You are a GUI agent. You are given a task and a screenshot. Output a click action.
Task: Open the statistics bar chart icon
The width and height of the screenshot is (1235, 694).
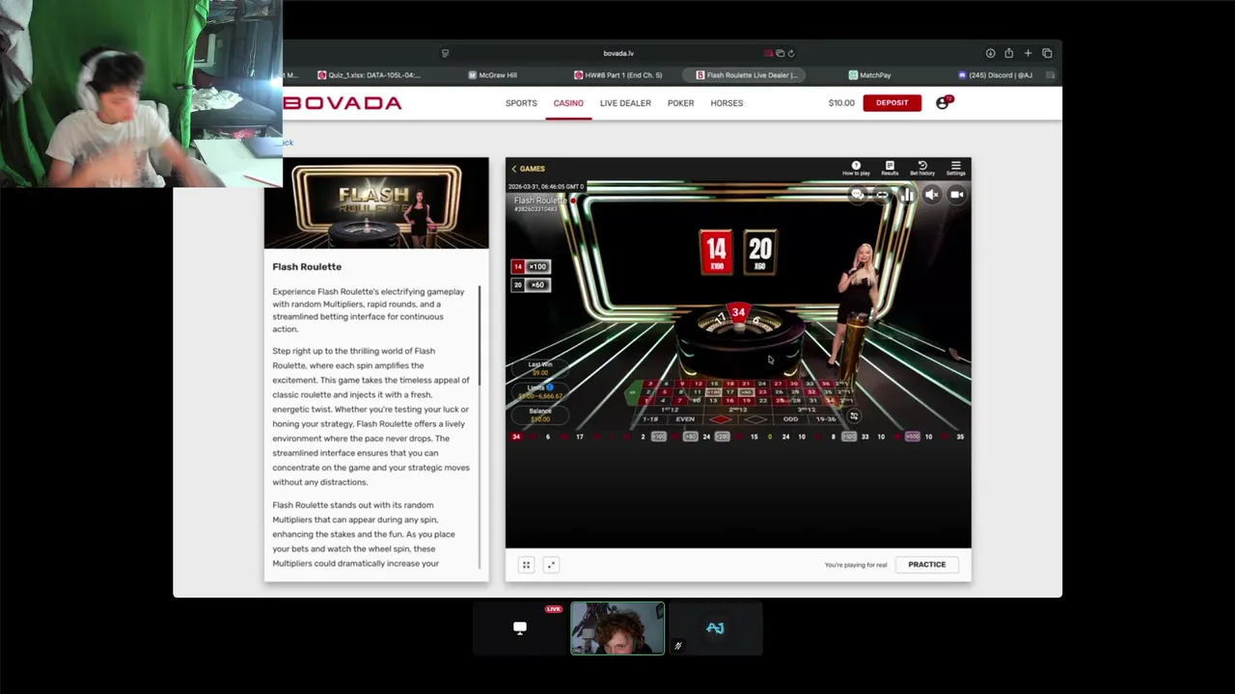907,195
